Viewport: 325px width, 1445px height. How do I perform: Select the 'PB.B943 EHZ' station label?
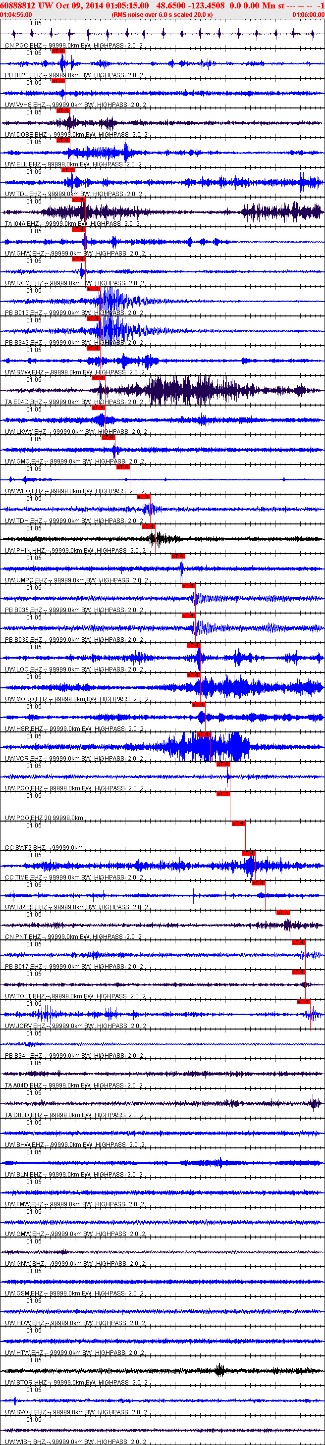pyautogui.click(x=24, y=343)
